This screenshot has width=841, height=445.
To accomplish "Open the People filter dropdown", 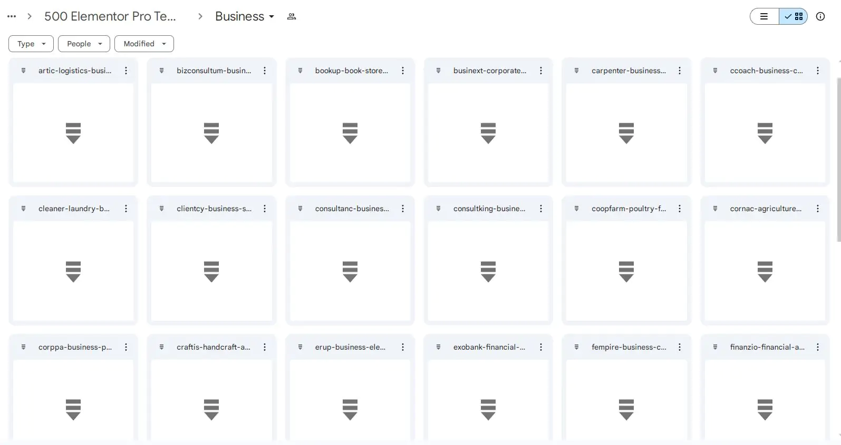I will pos(84,44).
